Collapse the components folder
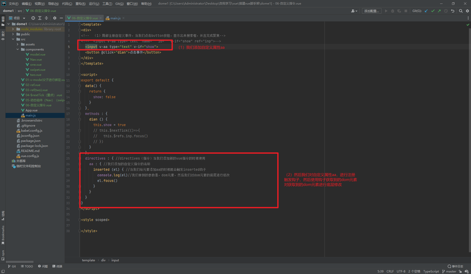Image resolution: width=471 pixels, height=274 pixels. (x=18, y=49)
